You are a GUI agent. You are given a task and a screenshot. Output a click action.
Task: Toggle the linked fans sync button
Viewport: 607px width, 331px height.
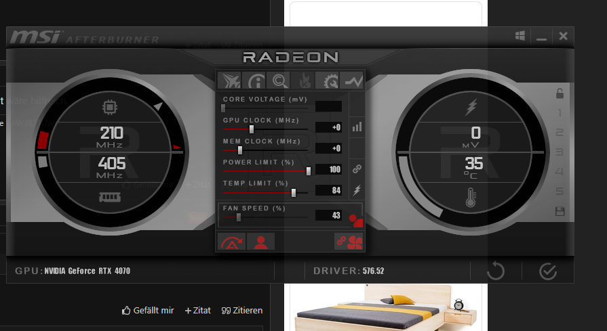click(349, 242)
